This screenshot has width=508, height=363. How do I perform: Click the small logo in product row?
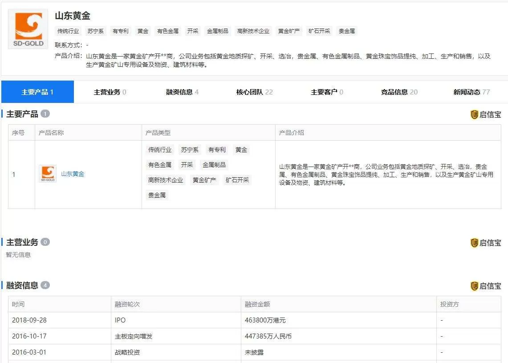[48, 174]
